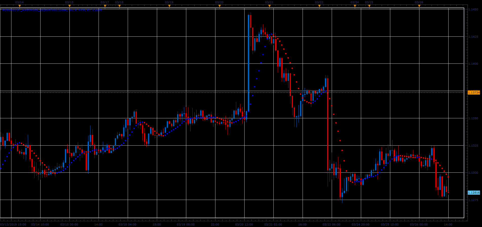Click the 03/21 02:00 time label

273,224
